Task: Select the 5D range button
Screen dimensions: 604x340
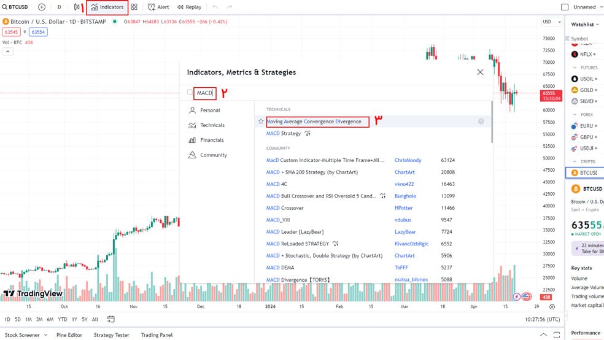Action: 18,319
